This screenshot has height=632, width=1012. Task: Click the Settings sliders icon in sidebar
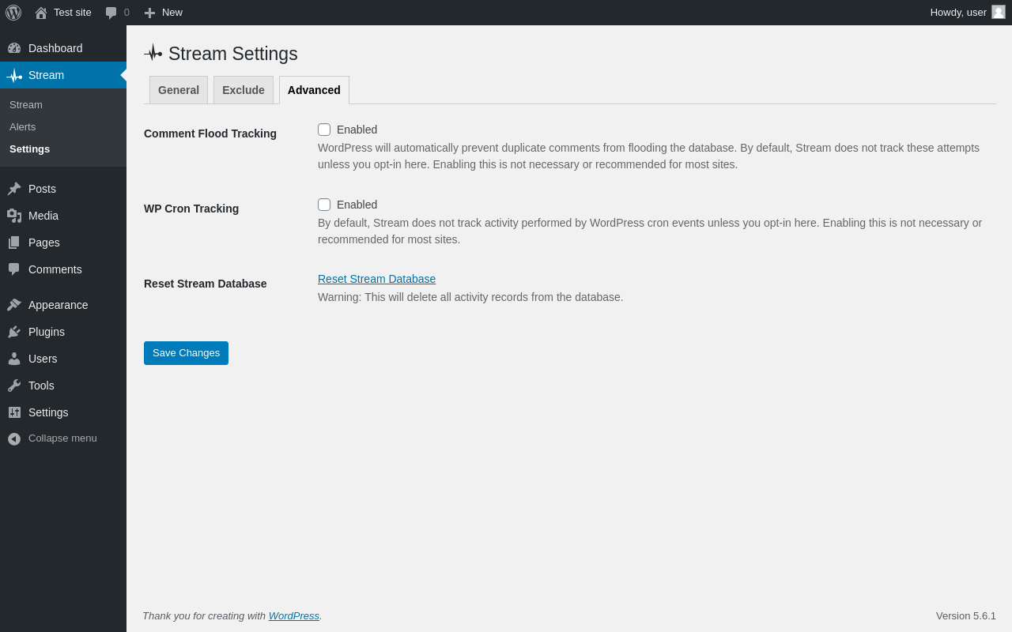(14, 412)
